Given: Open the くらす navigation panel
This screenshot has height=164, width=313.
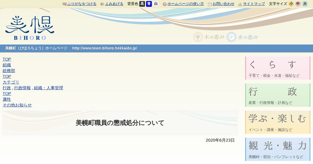Looking at the screenshot, I should (x=278, y=68).
